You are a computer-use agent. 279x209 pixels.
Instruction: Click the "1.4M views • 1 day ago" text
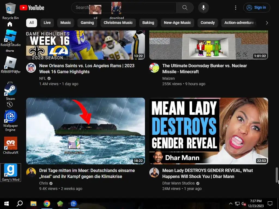click(x=59, y=84)
